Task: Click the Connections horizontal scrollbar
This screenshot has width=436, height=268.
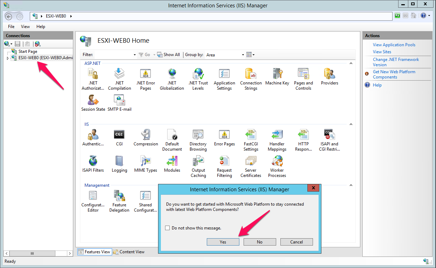Action: (x=32, y=253)
